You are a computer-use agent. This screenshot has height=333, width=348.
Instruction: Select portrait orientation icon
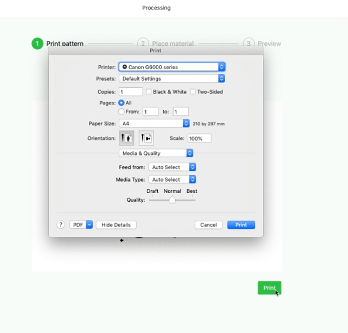point(126,138)
